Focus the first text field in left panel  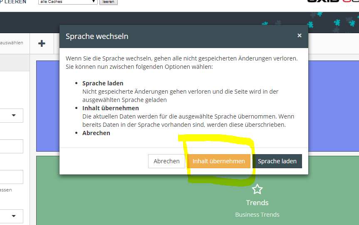click(x=11, y=146)
